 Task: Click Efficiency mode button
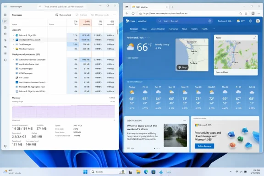coord(100,15)
